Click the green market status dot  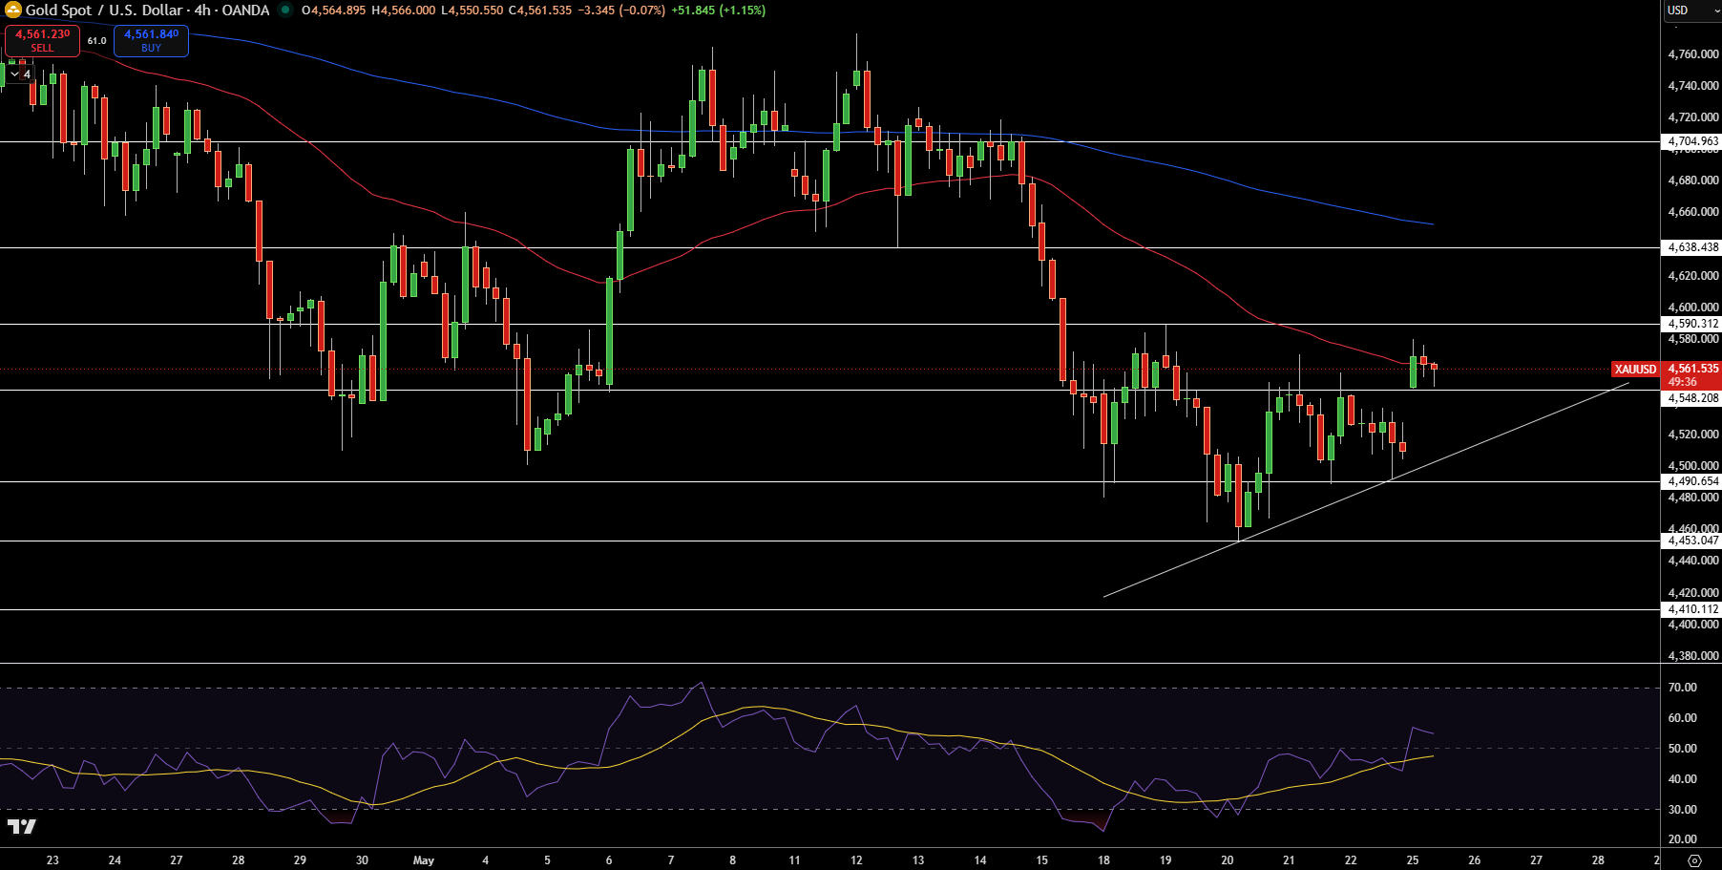click(285, 11)
